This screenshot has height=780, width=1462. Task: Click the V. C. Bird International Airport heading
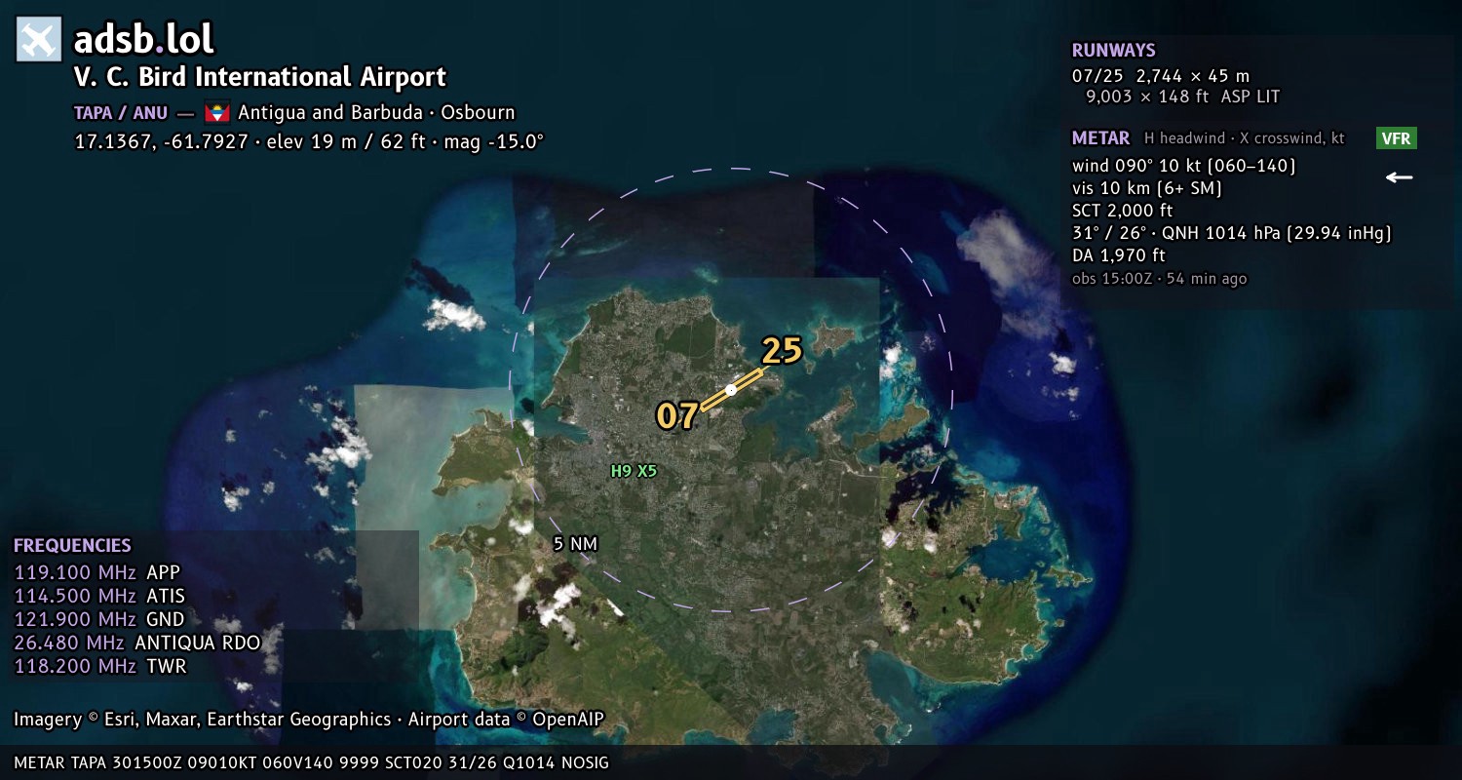260,77
